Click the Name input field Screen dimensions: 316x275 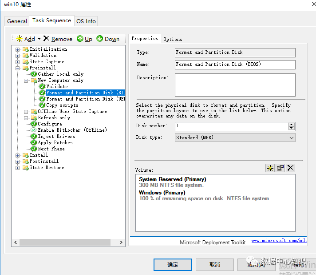tap(235, 65)
